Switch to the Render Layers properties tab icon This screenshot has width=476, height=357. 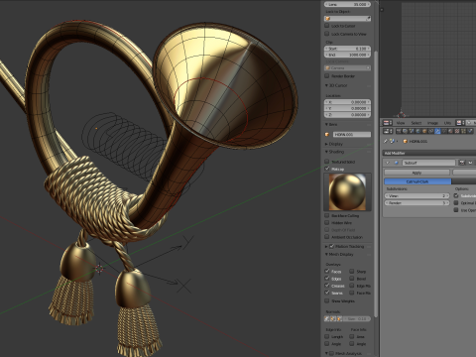(405, 131)
